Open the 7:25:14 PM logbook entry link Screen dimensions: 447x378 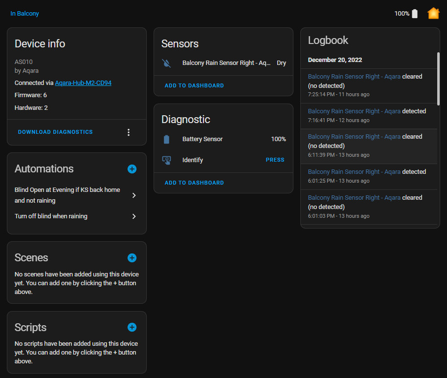coord(354,77)
